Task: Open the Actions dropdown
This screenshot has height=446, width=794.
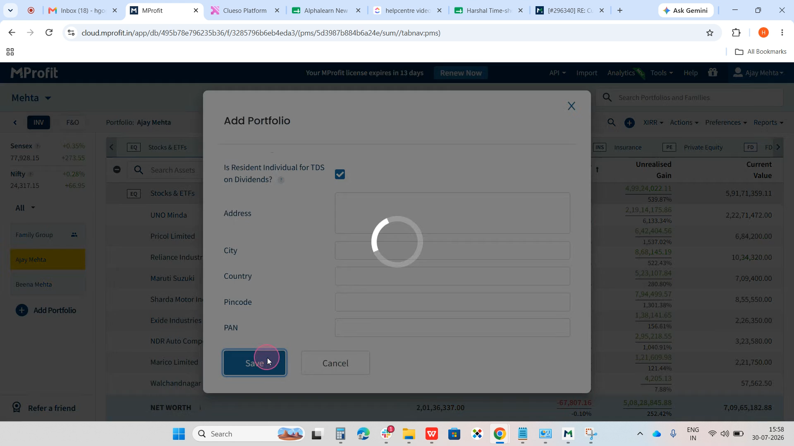Action: [x=684, y=123]
